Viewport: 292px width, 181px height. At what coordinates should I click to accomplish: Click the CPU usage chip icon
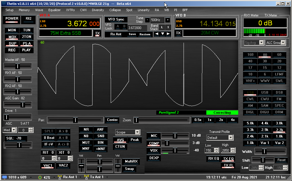(x=40, y=177)
